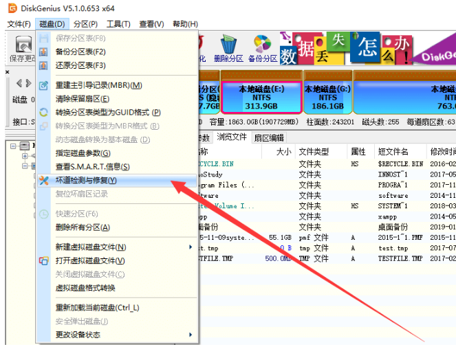The height and width of the screenshot is (349, 456).
Task: Click 备份分区表(F2) menu icon
Action: click(x=43, y=52)
